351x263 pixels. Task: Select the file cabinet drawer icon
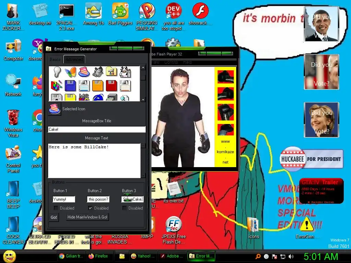[111, 98]
